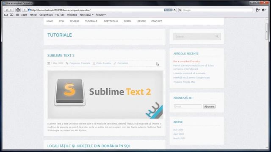Image resolution: width=271 pixels, height=152 pixels.
Task: Open 'Youtube Trends Map' recent article
Action: [184, 82]
